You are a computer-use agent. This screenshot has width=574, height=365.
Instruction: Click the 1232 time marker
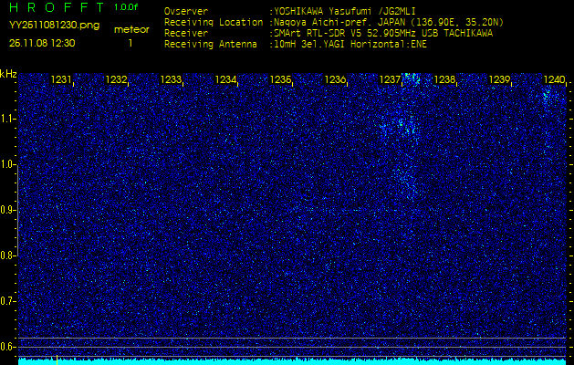pos(116,79)
